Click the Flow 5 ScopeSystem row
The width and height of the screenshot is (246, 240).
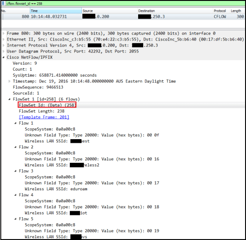click(50, 225)
